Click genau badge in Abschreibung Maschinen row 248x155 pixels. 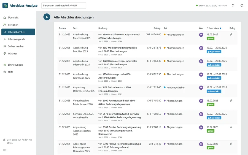210,38
